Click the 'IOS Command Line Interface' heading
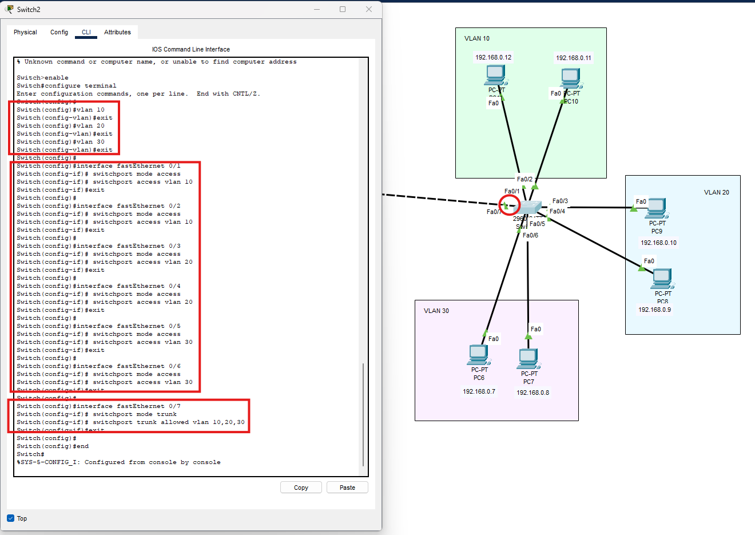The width and height of the screenshot is (755, 535). 191,49
